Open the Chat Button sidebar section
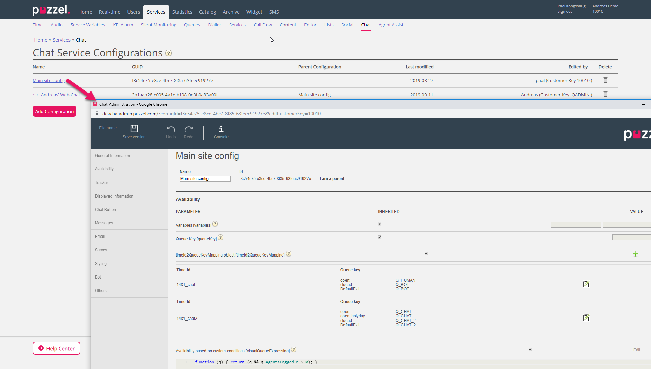This screenshot has height=369, width=651. click(x=105, y=210)
